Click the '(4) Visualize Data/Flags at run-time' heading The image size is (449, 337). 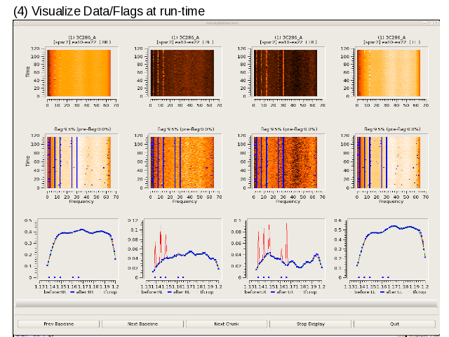[x=109, y=11]
